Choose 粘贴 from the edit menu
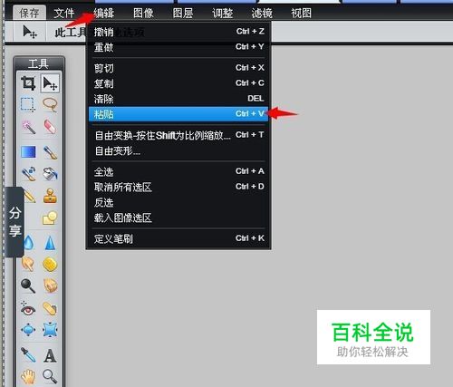This screenshot has width=453, height=387. coord(178,114)
